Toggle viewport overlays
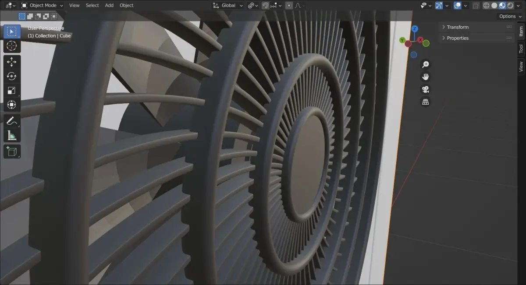 point(457,5)
